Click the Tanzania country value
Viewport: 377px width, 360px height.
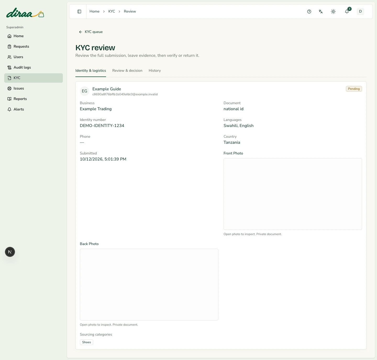coord(232,142)
